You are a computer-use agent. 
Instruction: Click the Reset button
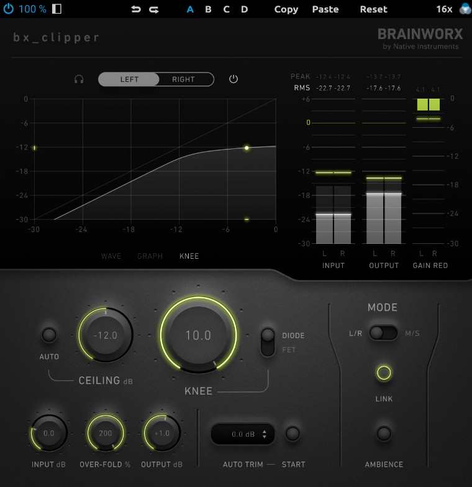[373, 9]
